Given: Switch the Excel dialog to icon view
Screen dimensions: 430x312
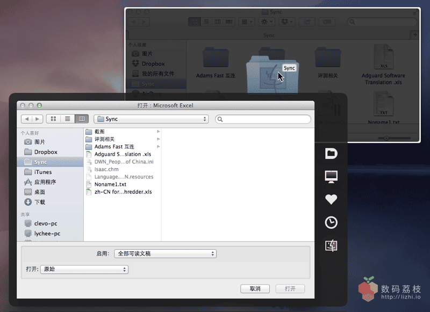Looking at the screenshot, I should click(x=53, y=119).
